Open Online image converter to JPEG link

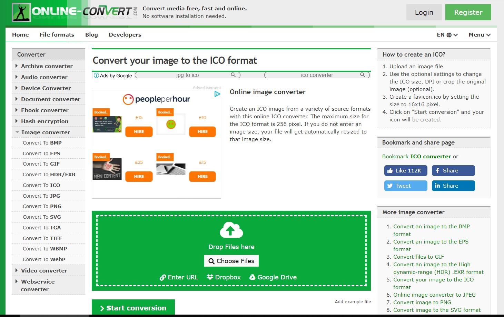pyautogui.click(x=434, y=295)
